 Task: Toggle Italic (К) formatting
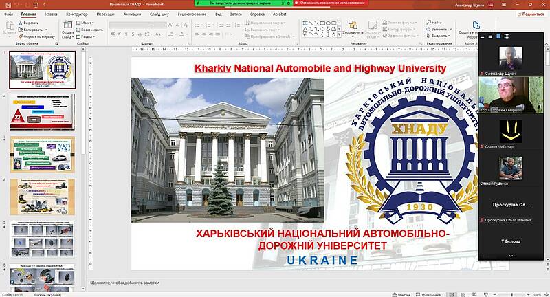(119, 34)
